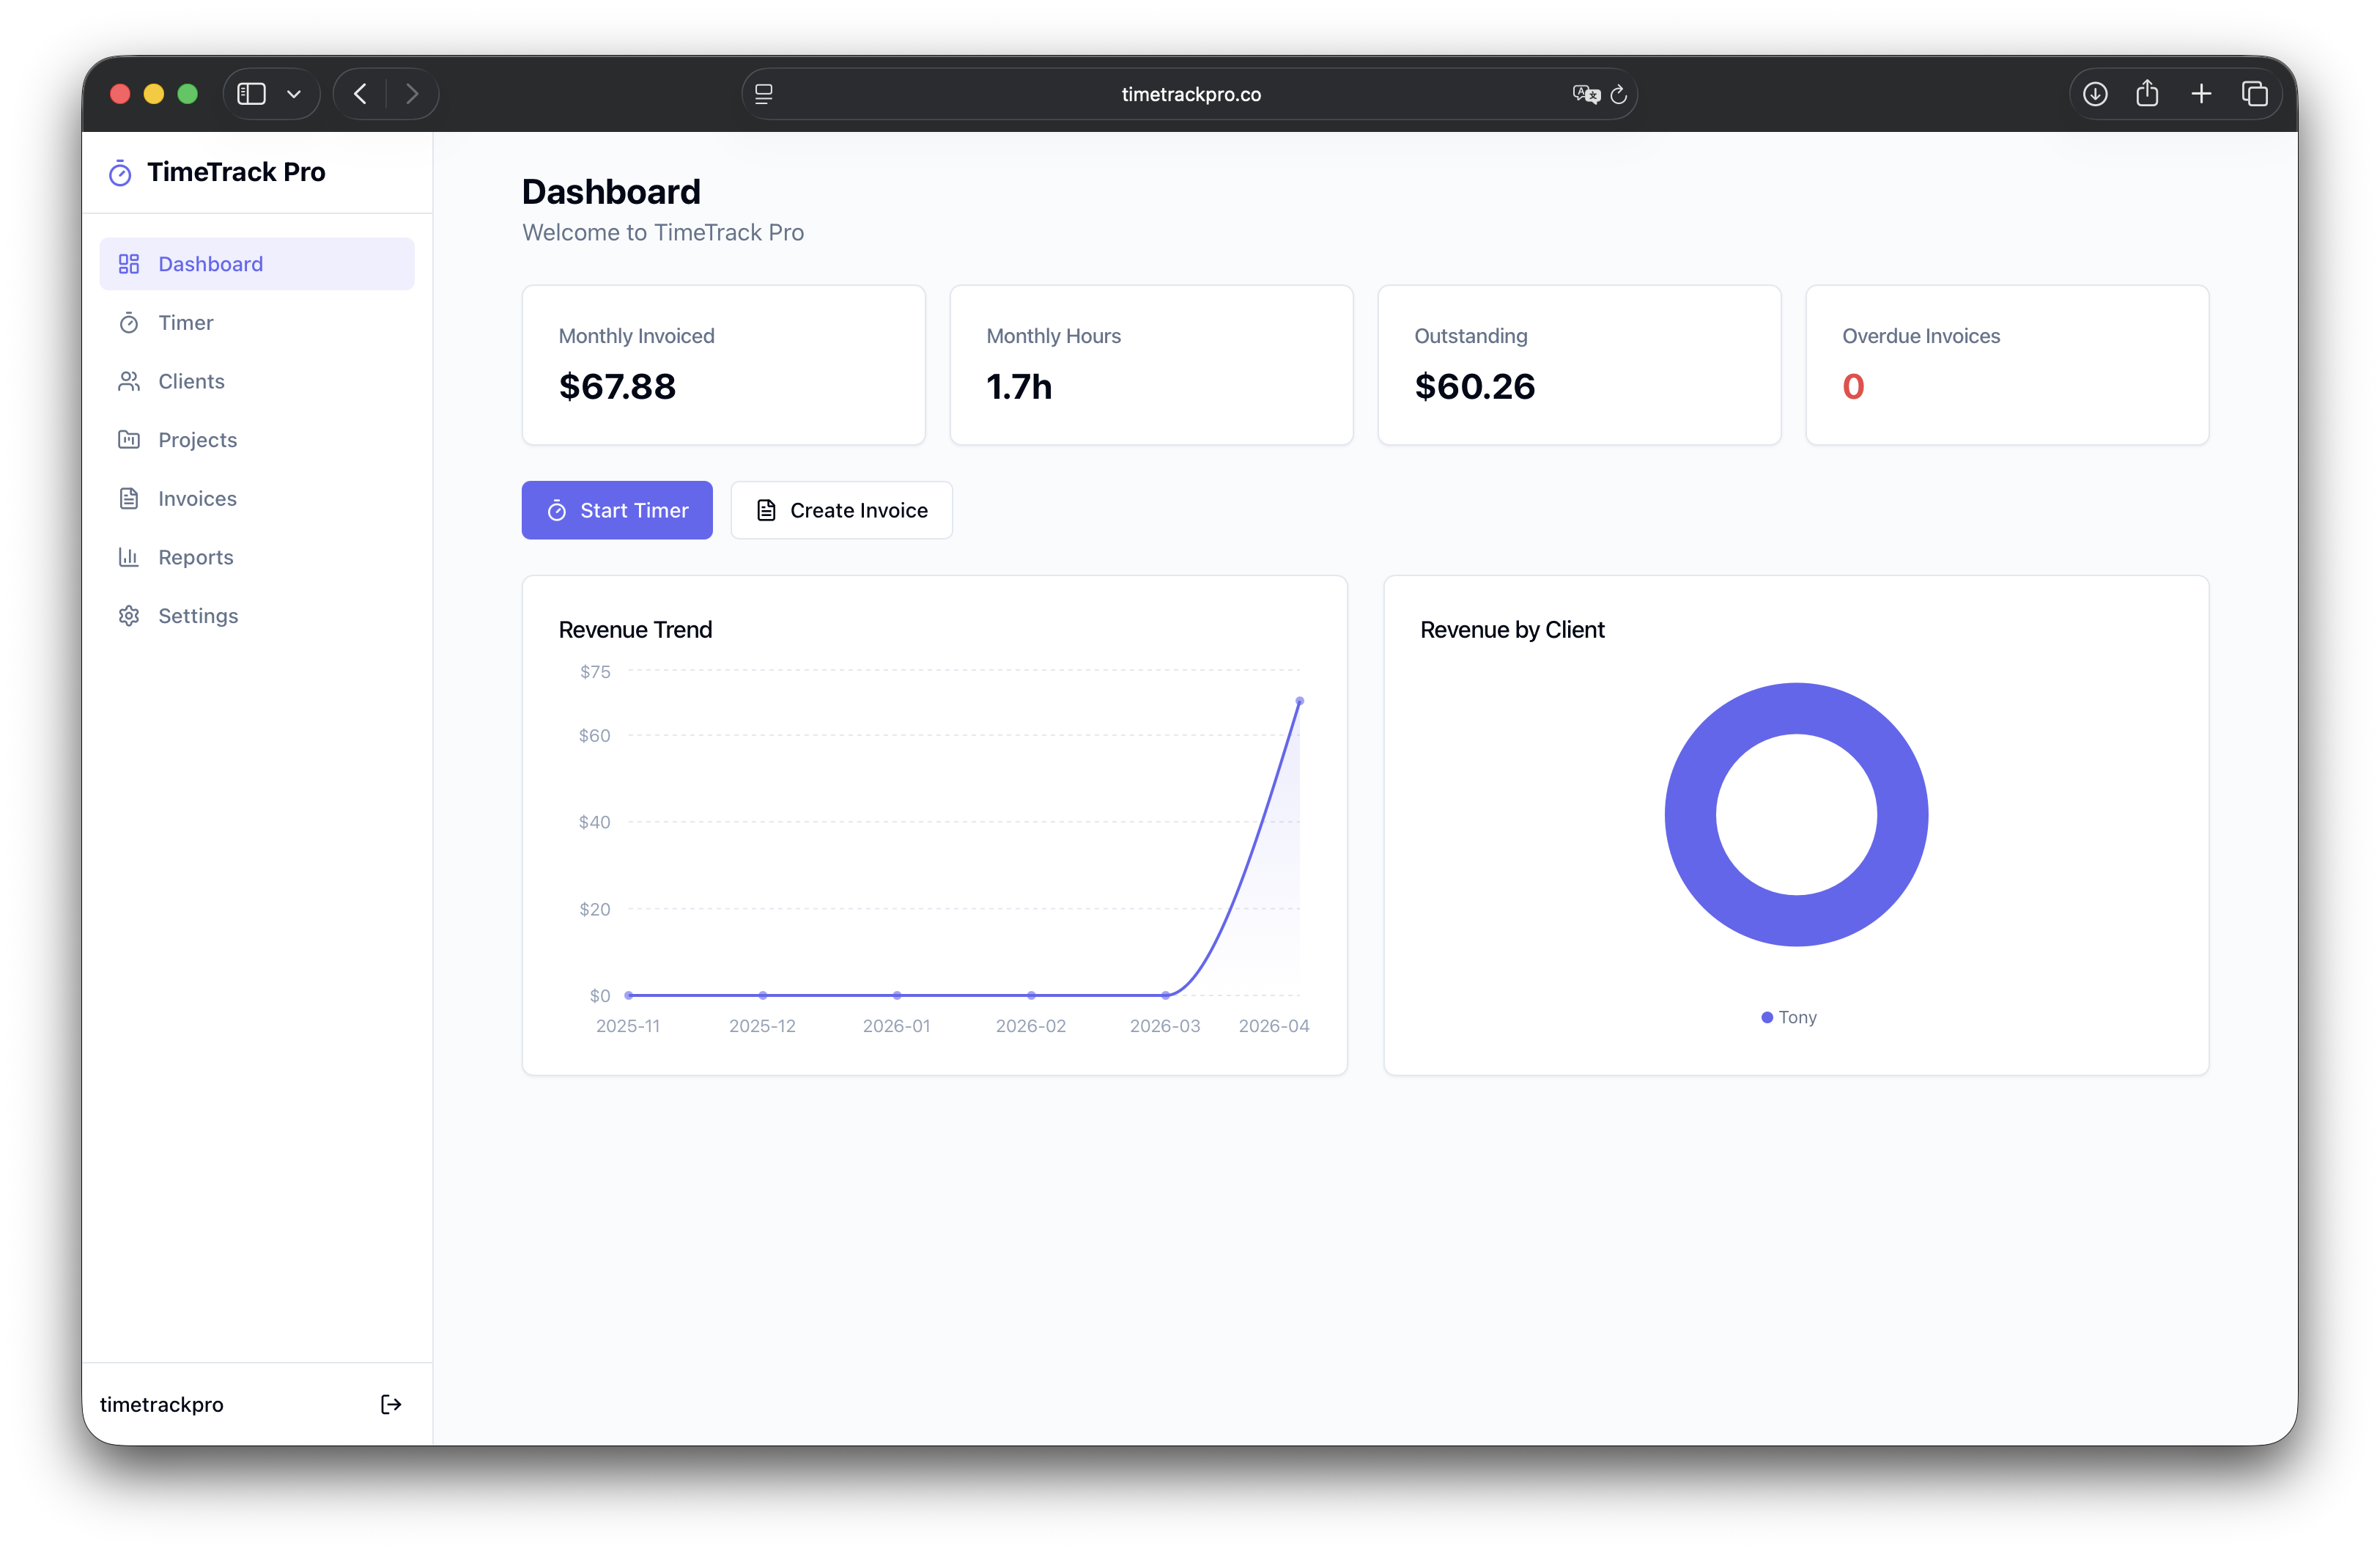Click the Tony legend color dot
Image resolution: width=2380 pixels, height=1554 pixels.
tap(1767, 1017)
